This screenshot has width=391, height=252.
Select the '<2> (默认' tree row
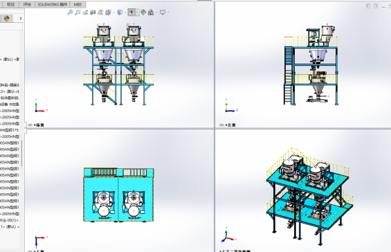(10, 91)
